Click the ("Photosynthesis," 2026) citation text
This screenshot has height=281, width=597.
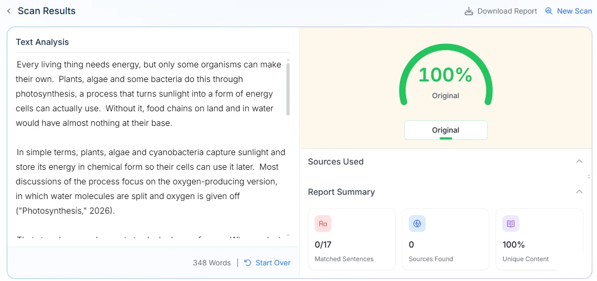point(65,211)
